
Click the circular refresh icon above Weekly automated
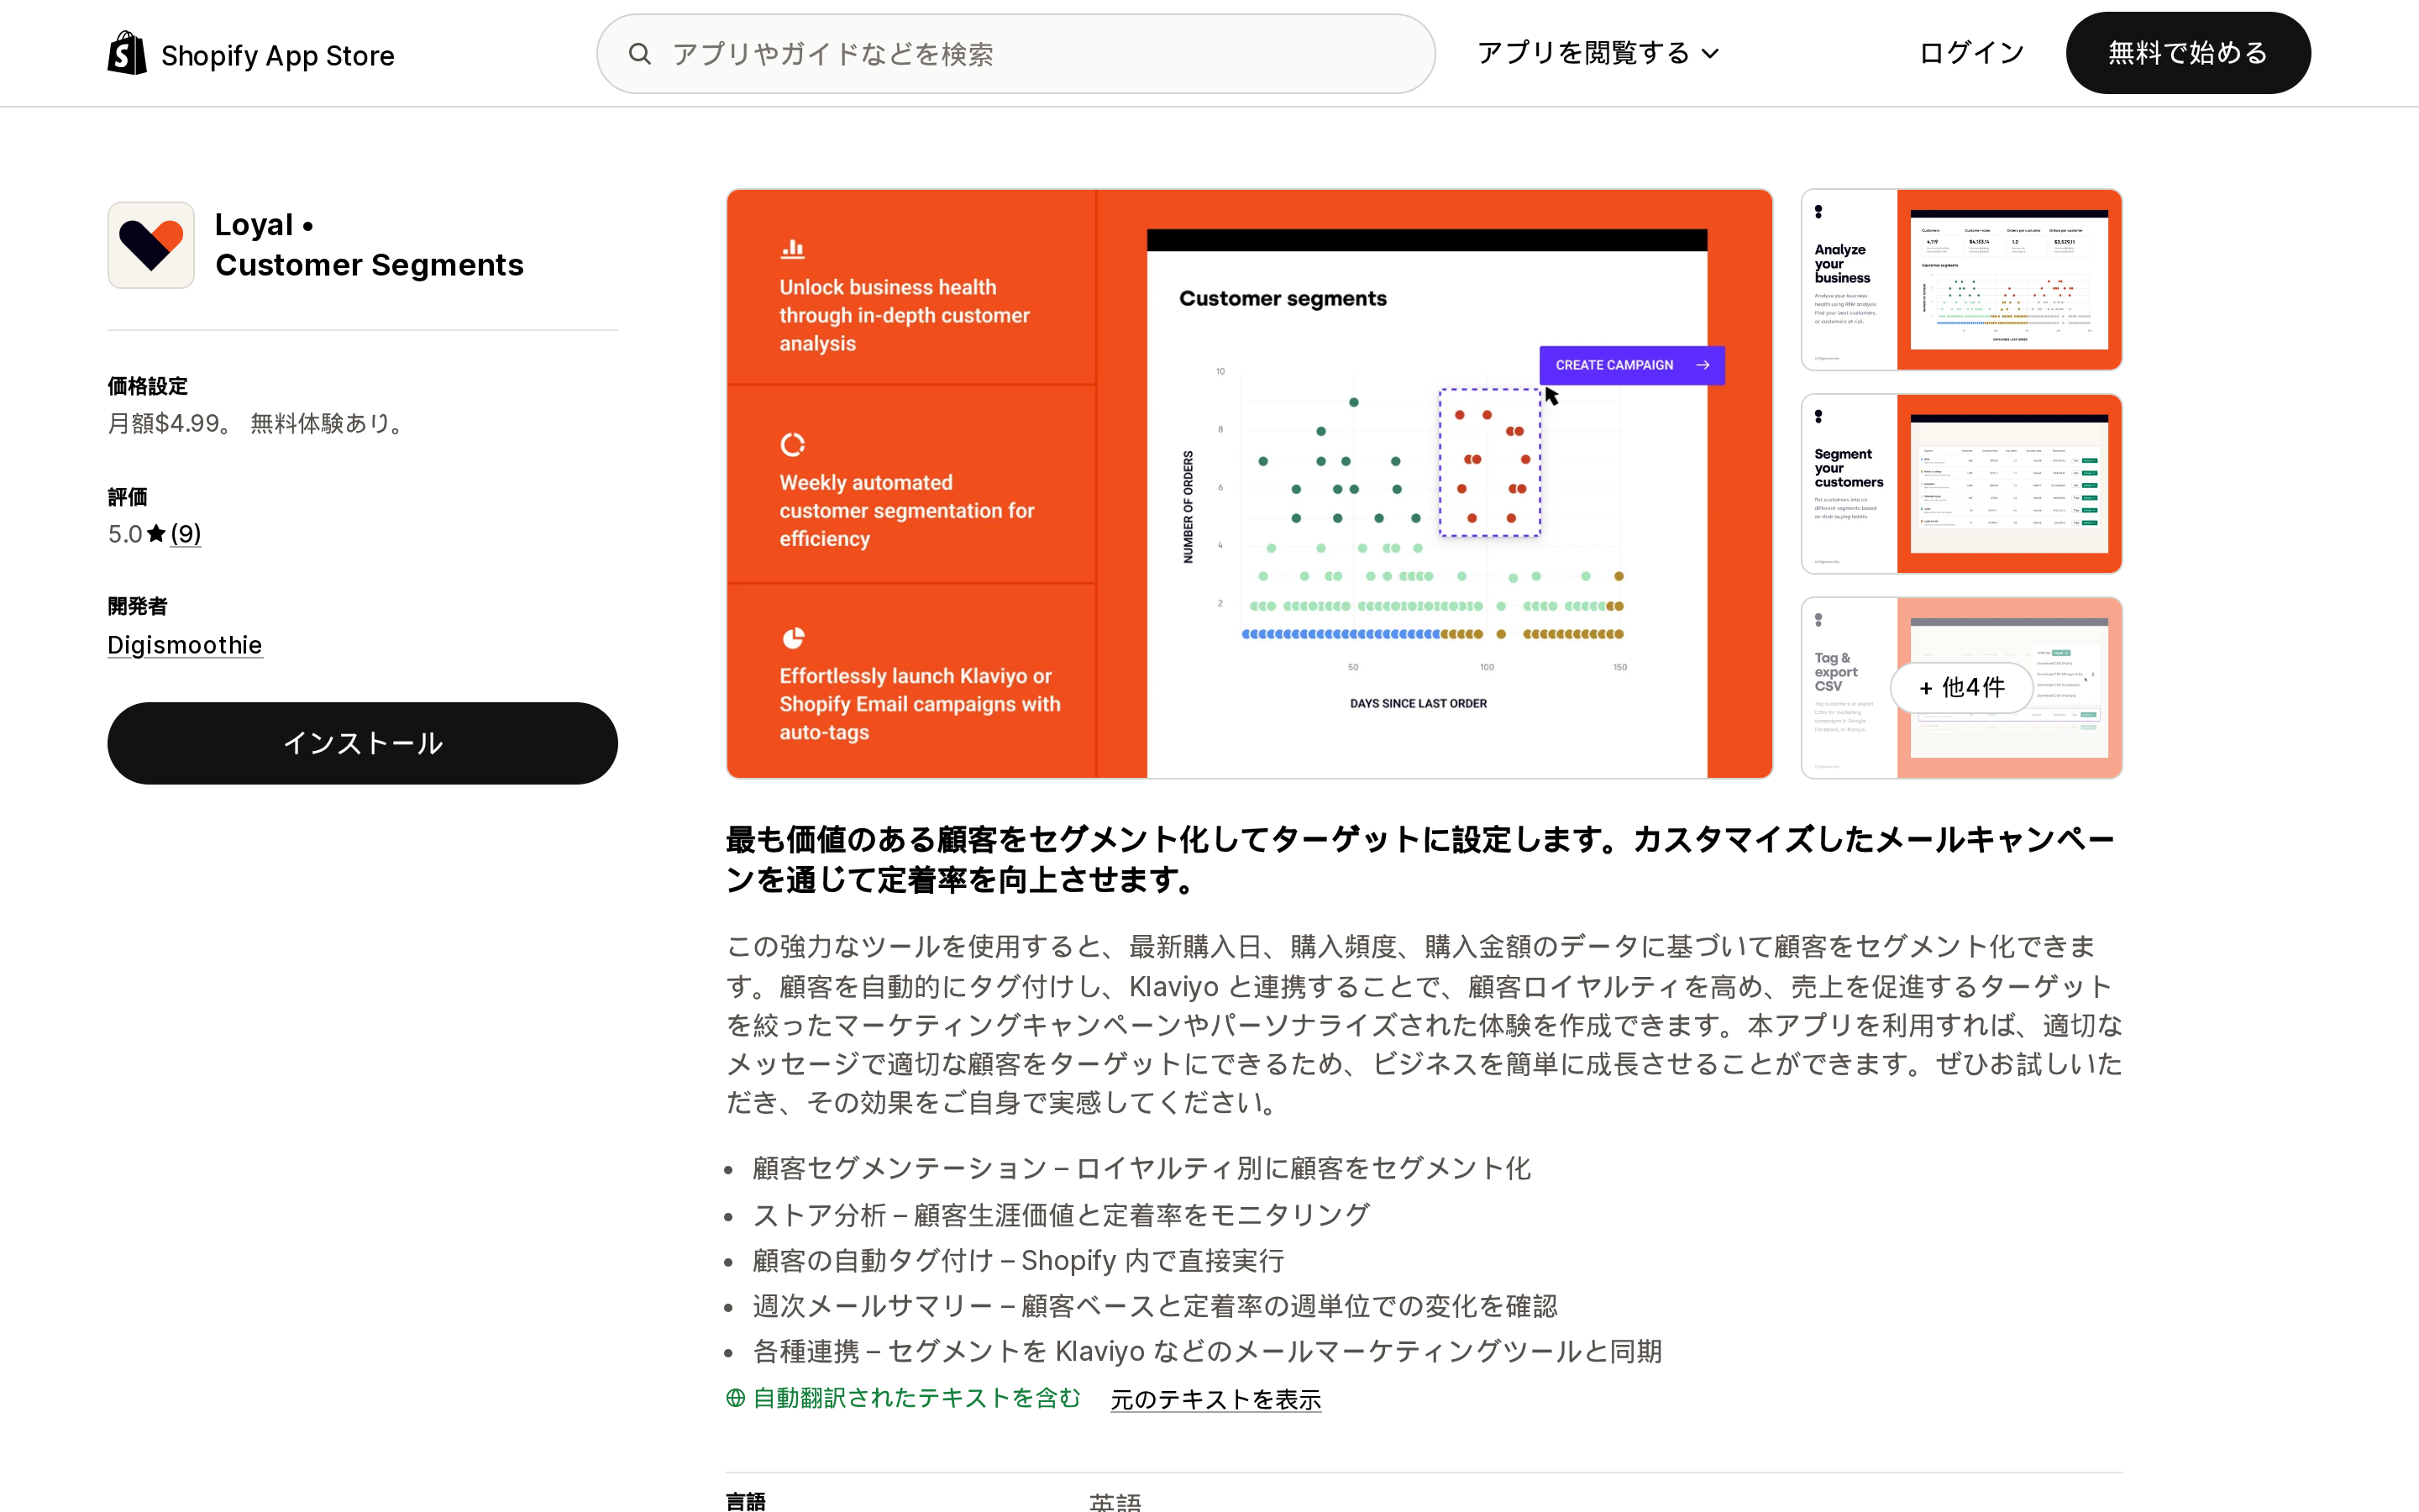(793, 444)
